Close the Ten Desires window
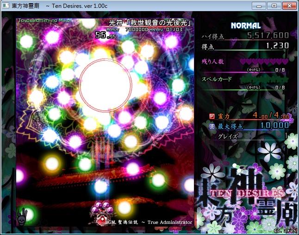Viewport: 299px width, 235px height. (289, 6)
